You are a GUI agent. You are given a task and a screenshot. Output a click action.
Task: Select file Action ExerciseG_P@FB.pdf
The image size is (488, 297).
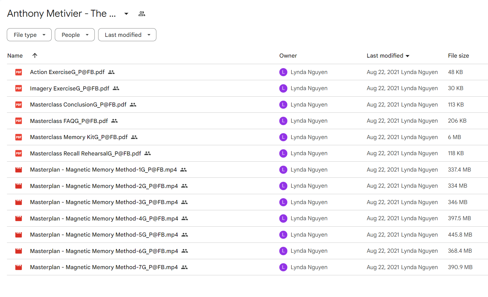point(67,72)
